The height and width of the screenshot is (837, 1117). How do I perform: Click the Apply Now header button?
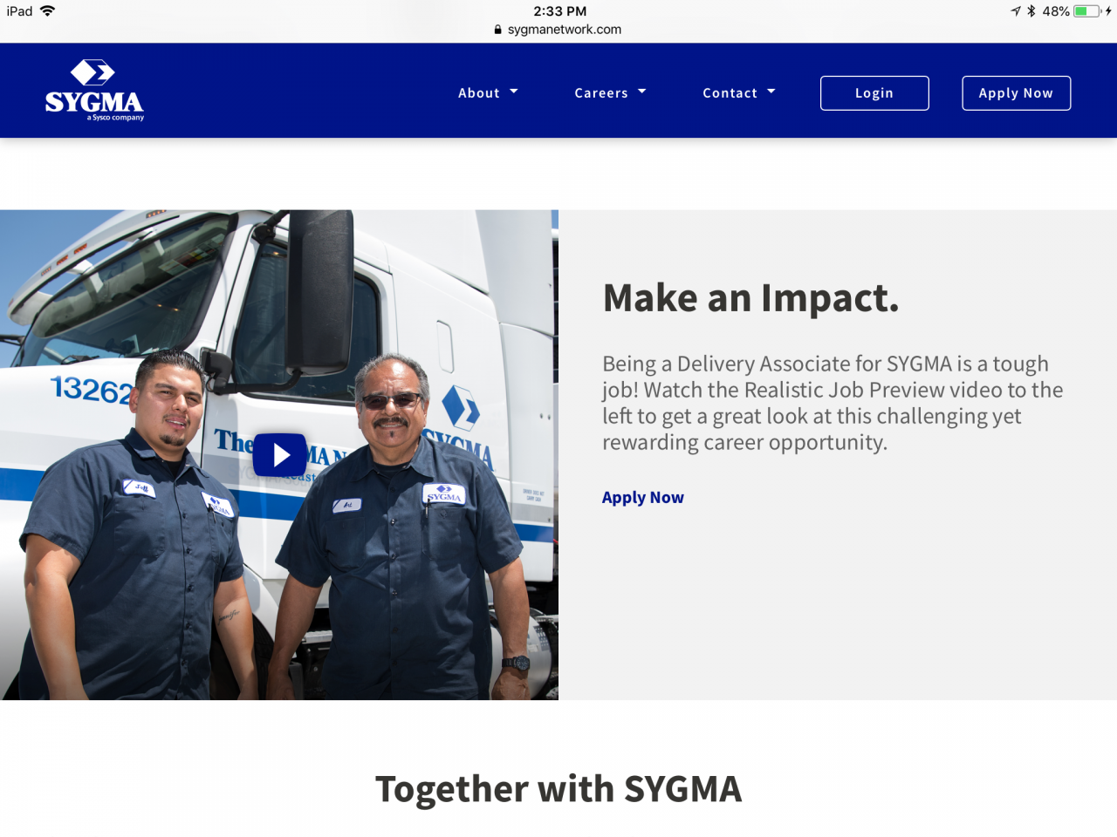1016,93
